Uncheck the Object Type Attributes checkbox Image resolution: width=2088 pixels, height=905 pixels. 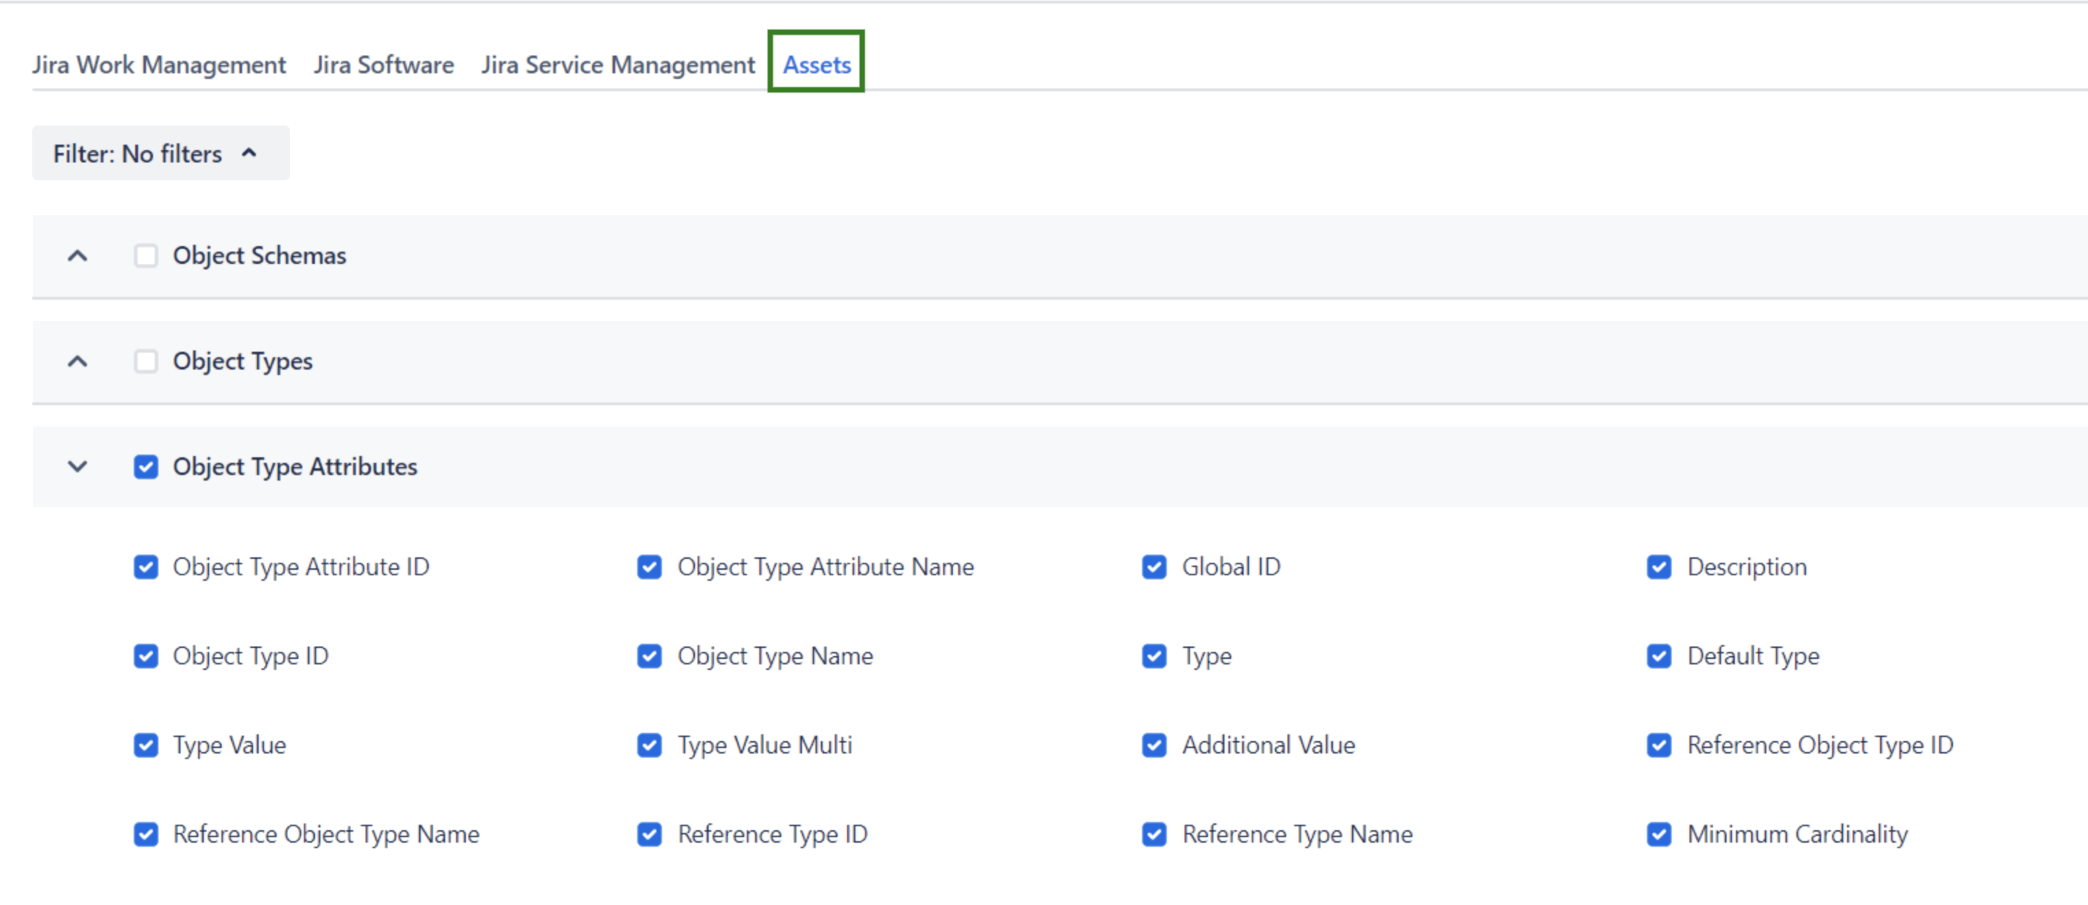tap(146, 467)
